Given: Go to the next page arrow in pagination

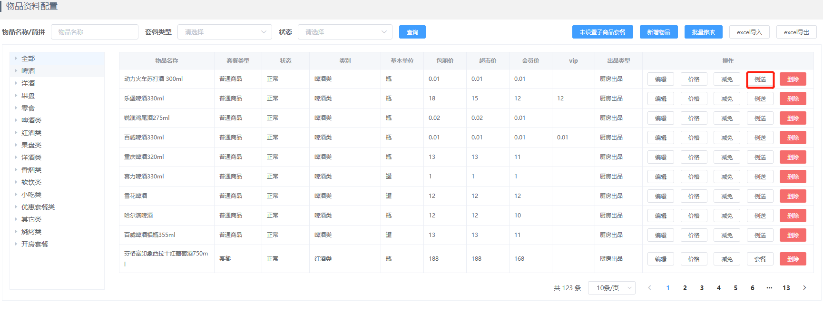Looking at the screenshot, I should tap(804, 288).
